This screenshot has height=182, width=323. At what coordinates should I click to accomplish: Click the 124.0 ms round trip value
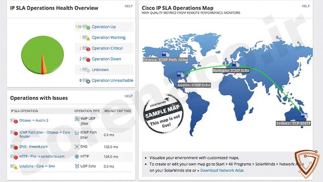click(x=111, y=157)
